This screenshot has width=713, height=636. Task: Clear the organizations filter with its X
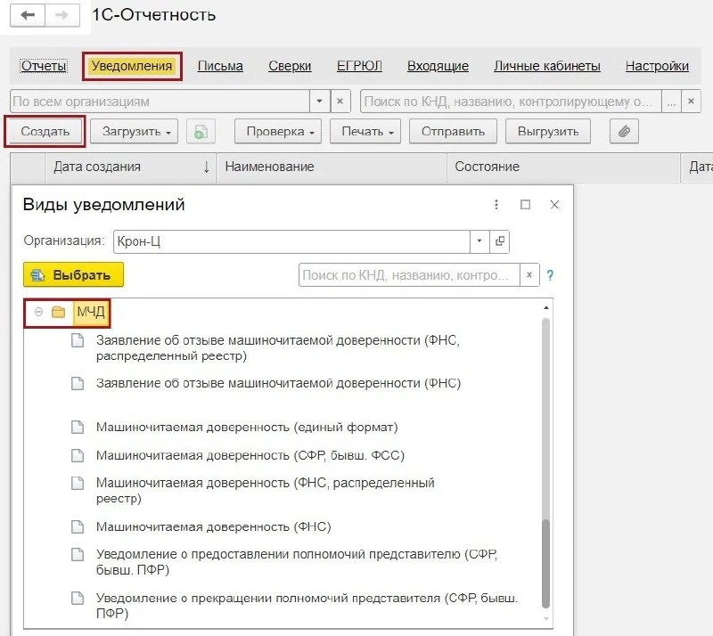click(x=340, y=102)
